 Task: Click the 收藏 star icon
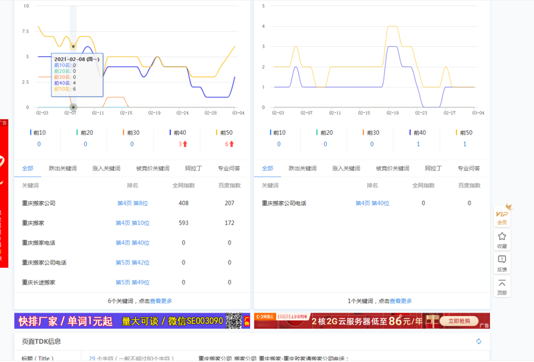tap(502, 239)
